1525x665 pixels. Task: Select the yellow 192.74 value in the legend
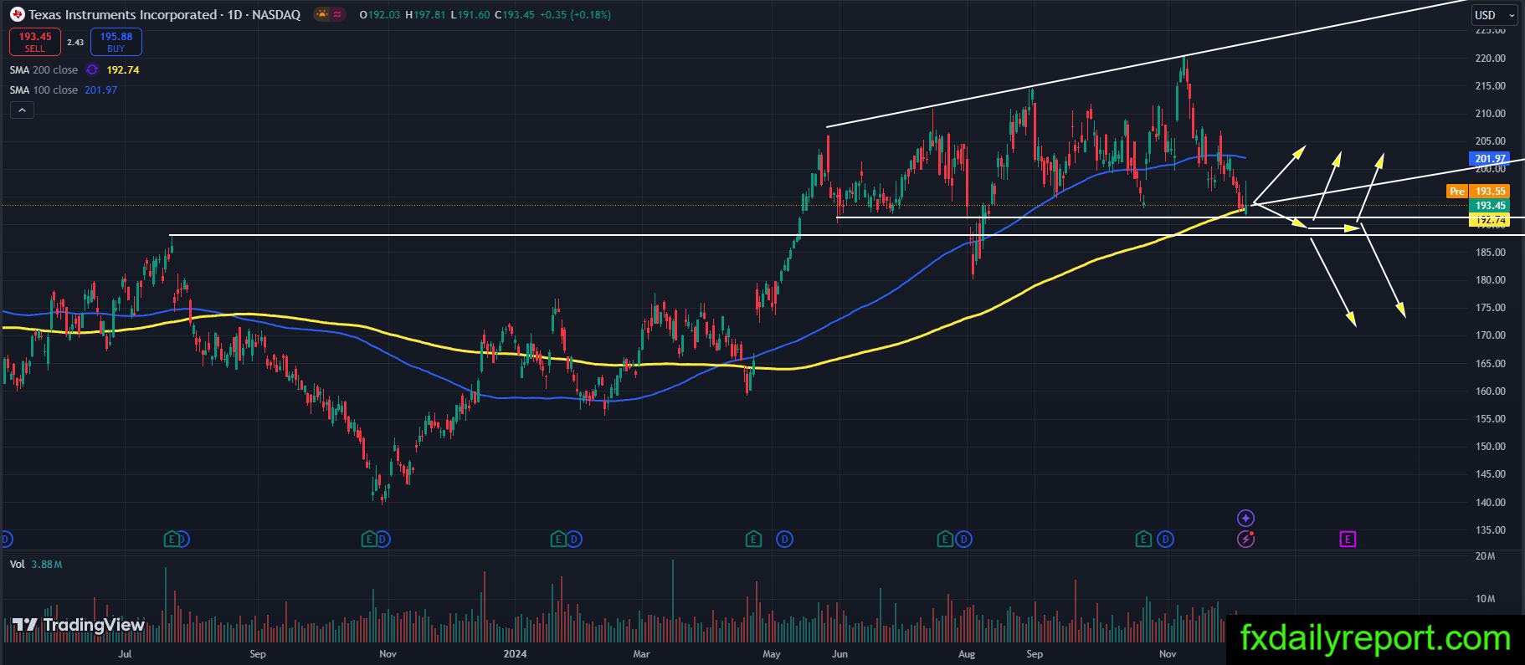click(123, 70)
